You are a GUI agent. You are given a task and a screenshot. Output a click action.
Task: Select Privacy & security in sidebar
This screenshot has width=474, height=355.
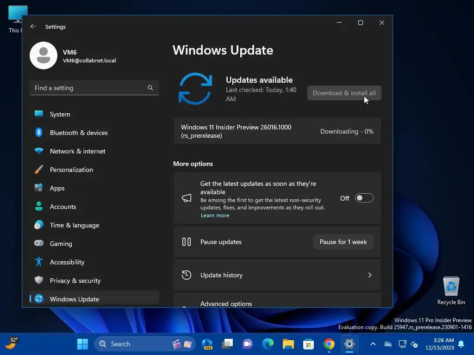coord(94,281)
